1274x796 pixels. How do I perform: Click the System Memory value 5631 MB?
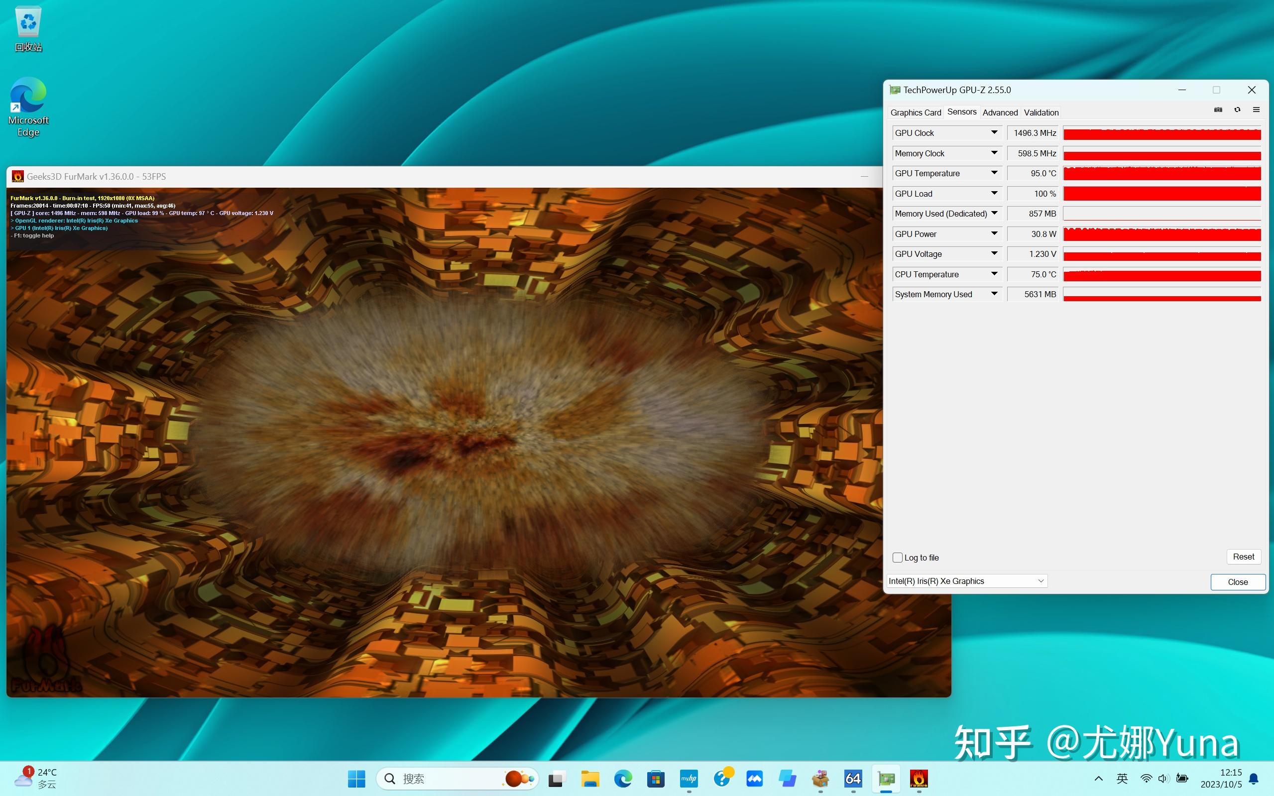pos(1033,294)
